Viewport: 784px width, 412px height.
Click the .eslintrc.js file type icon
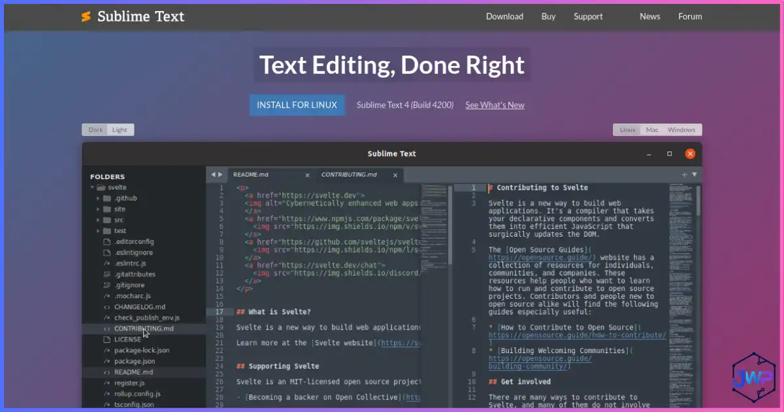point(107,264)
